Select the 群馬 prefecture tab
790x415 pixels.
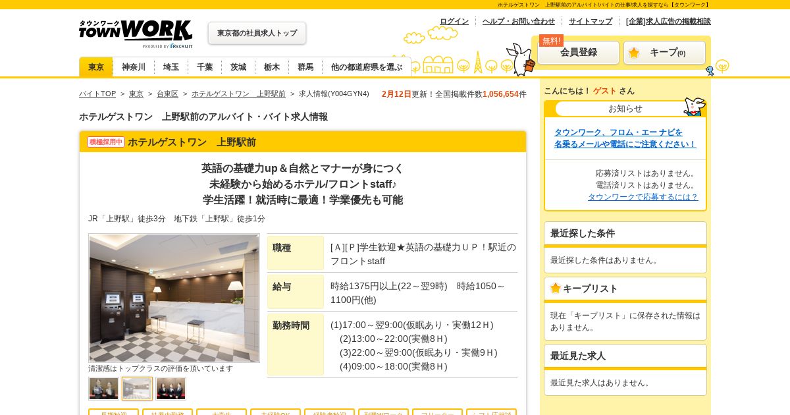click(x=305, y=67)
